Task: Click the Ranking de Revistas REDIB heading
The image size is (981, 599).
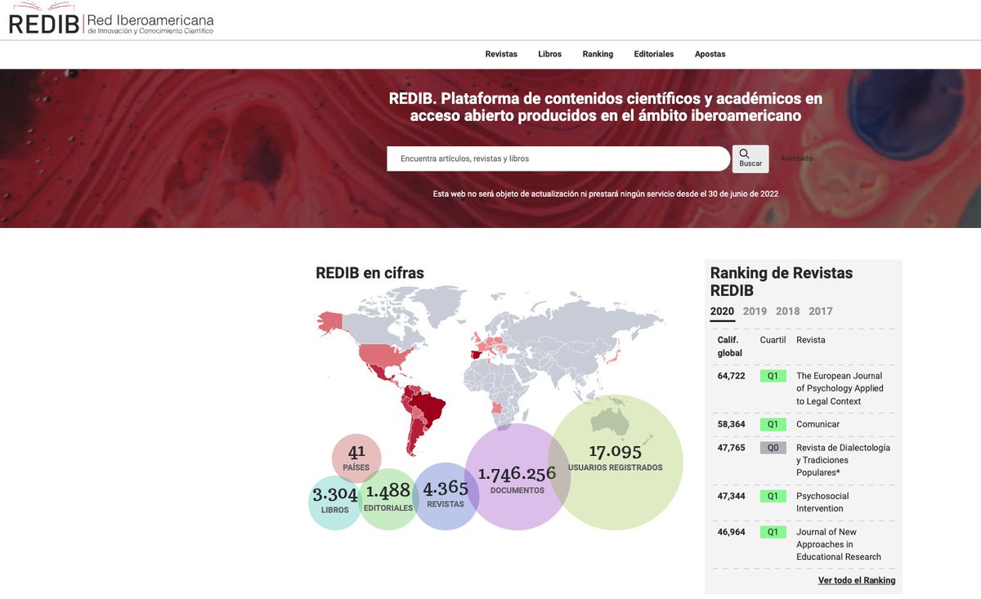Action: [x=782, y=282]
